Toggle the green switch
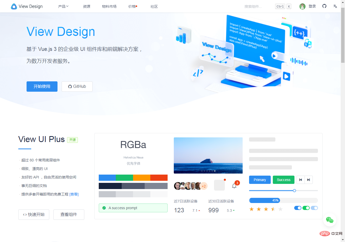The height and width of the screenshot is (242, 345). click(x=306, y=208)
